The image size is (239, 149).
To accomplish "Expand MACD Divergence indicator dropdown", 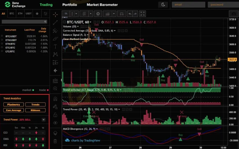I will (97, 129).
